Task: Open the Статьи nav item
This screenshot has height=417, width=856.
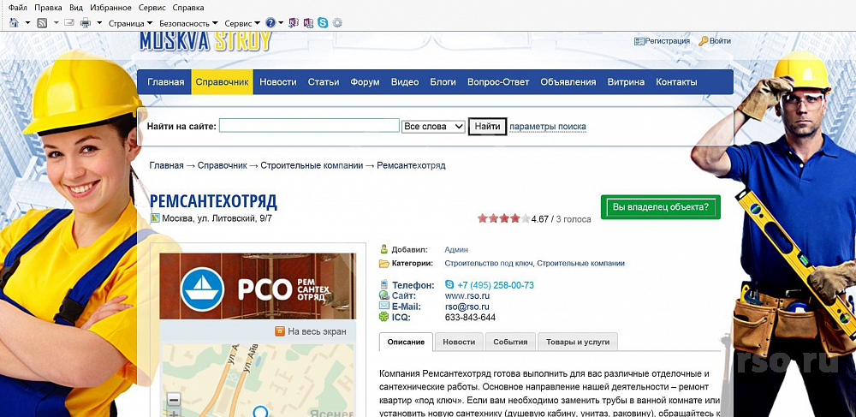Action: tap(324, 82)
